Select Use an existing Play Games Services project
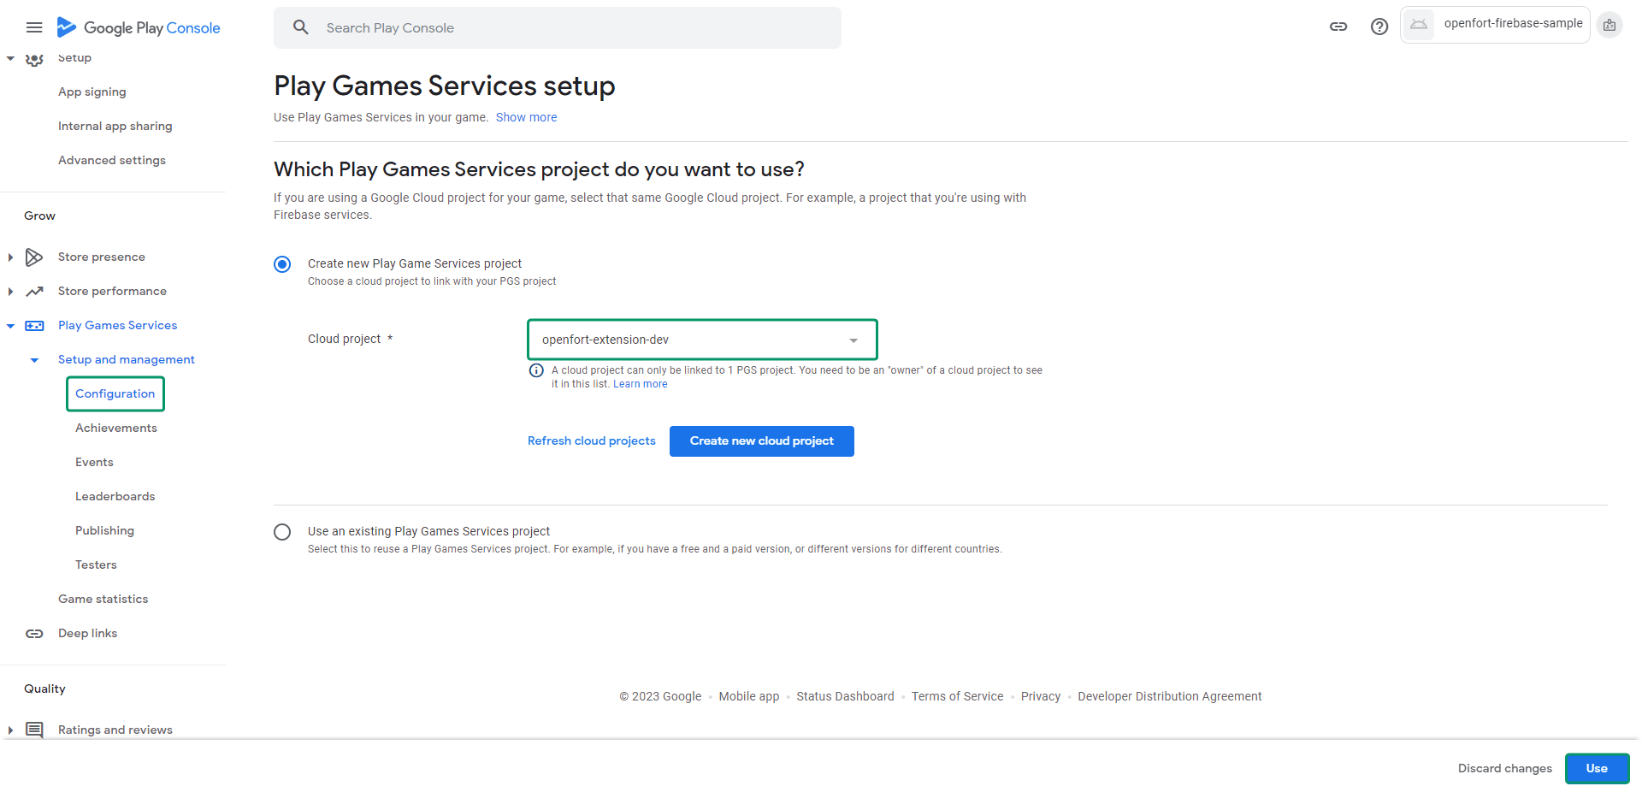Viewport: 1642px width, 798px height. coord(282,532)
